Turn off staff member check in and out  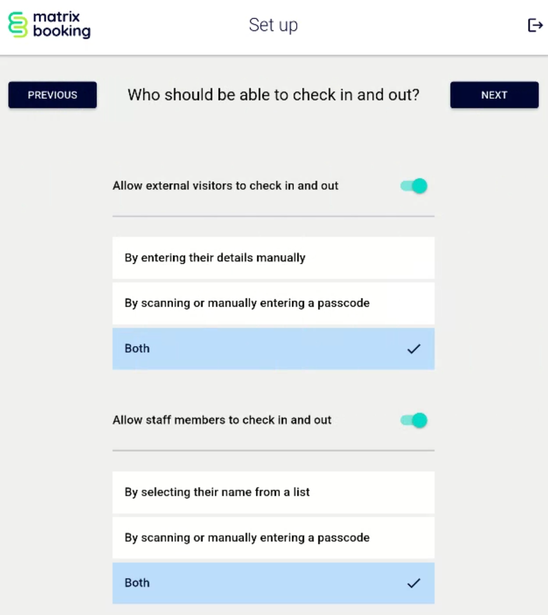(x=413, y=420)
